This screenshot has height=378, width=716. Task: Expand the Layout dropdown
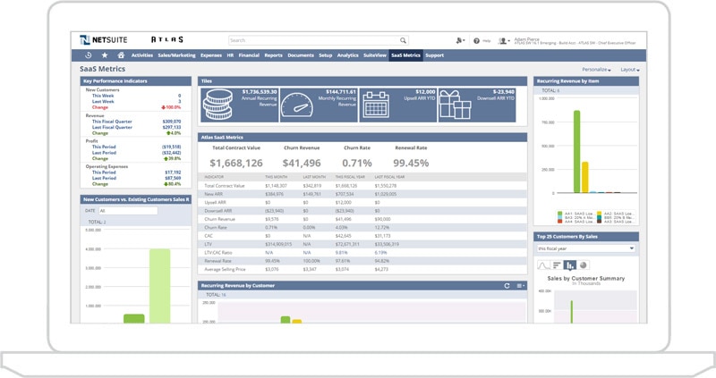coord(630,70)
